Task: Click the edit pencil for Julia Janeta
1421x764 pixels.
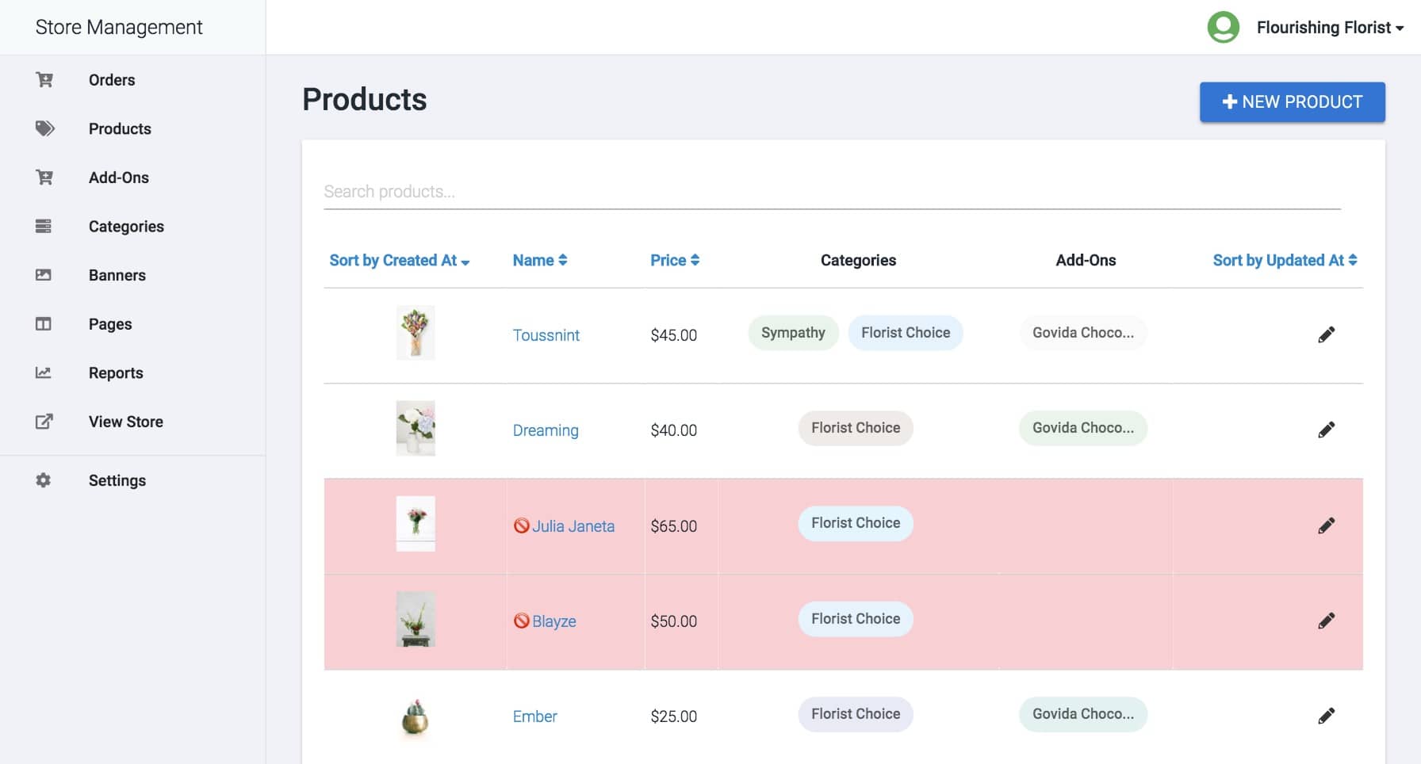Action: [1326, 525]
